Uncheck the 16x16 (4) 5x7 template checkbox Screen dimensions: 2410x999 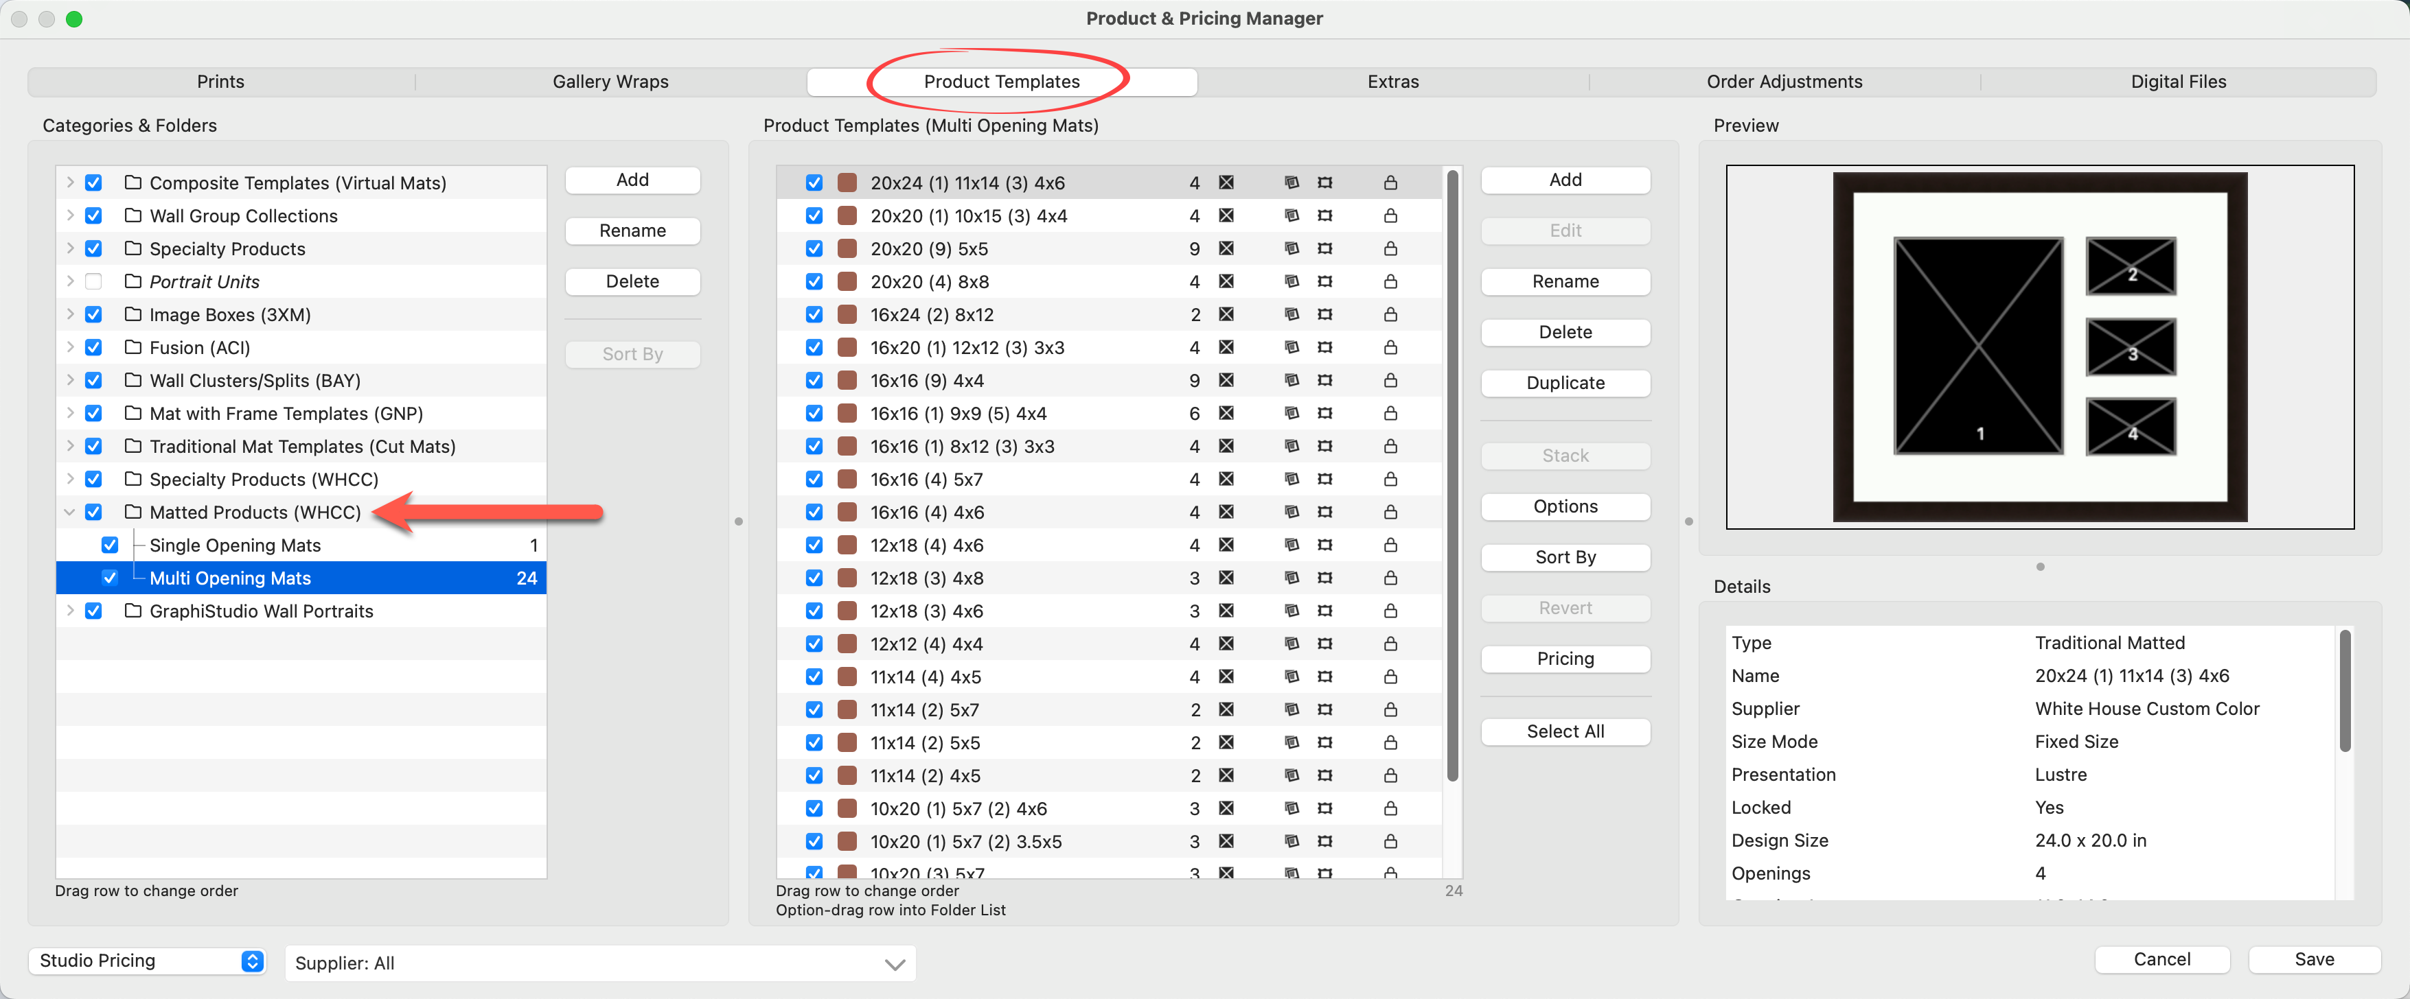point(814,480)
